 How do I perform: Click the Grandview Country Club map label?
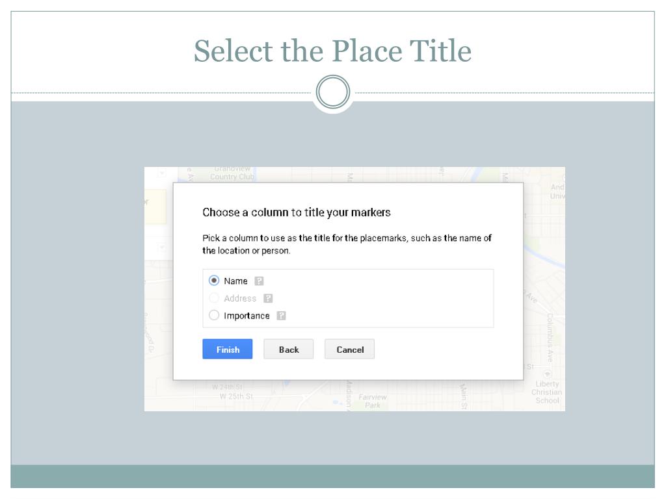232,175
